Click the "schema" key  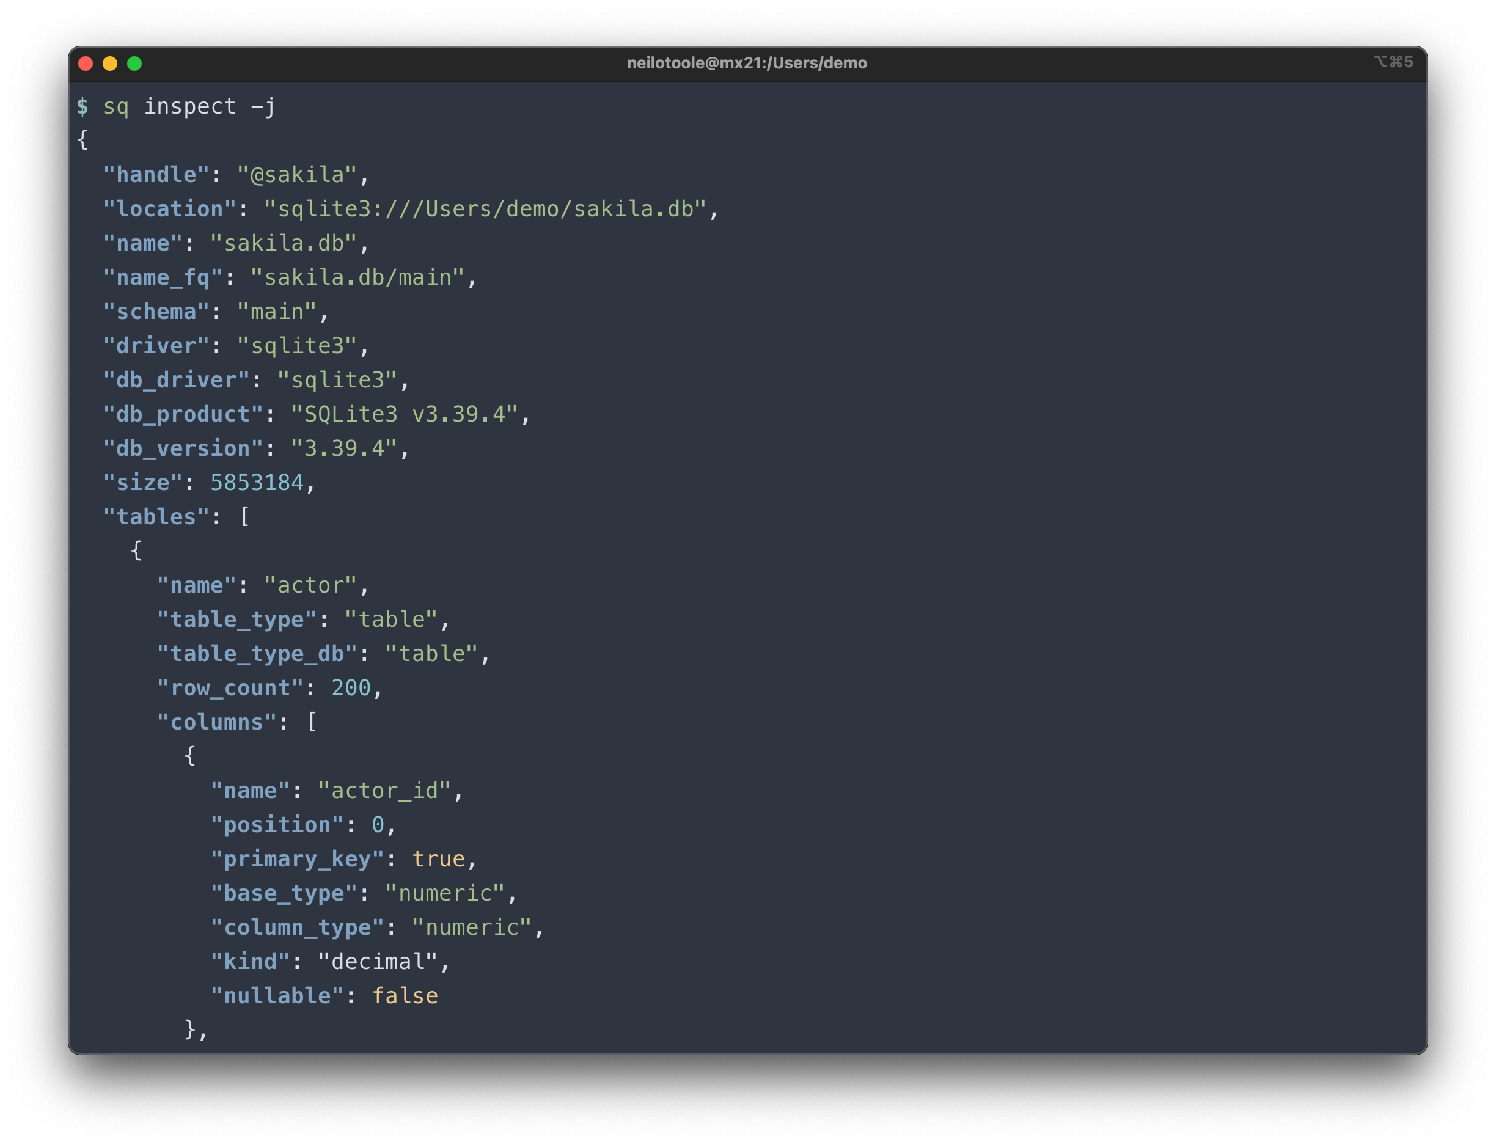click(x=157, y=312)
